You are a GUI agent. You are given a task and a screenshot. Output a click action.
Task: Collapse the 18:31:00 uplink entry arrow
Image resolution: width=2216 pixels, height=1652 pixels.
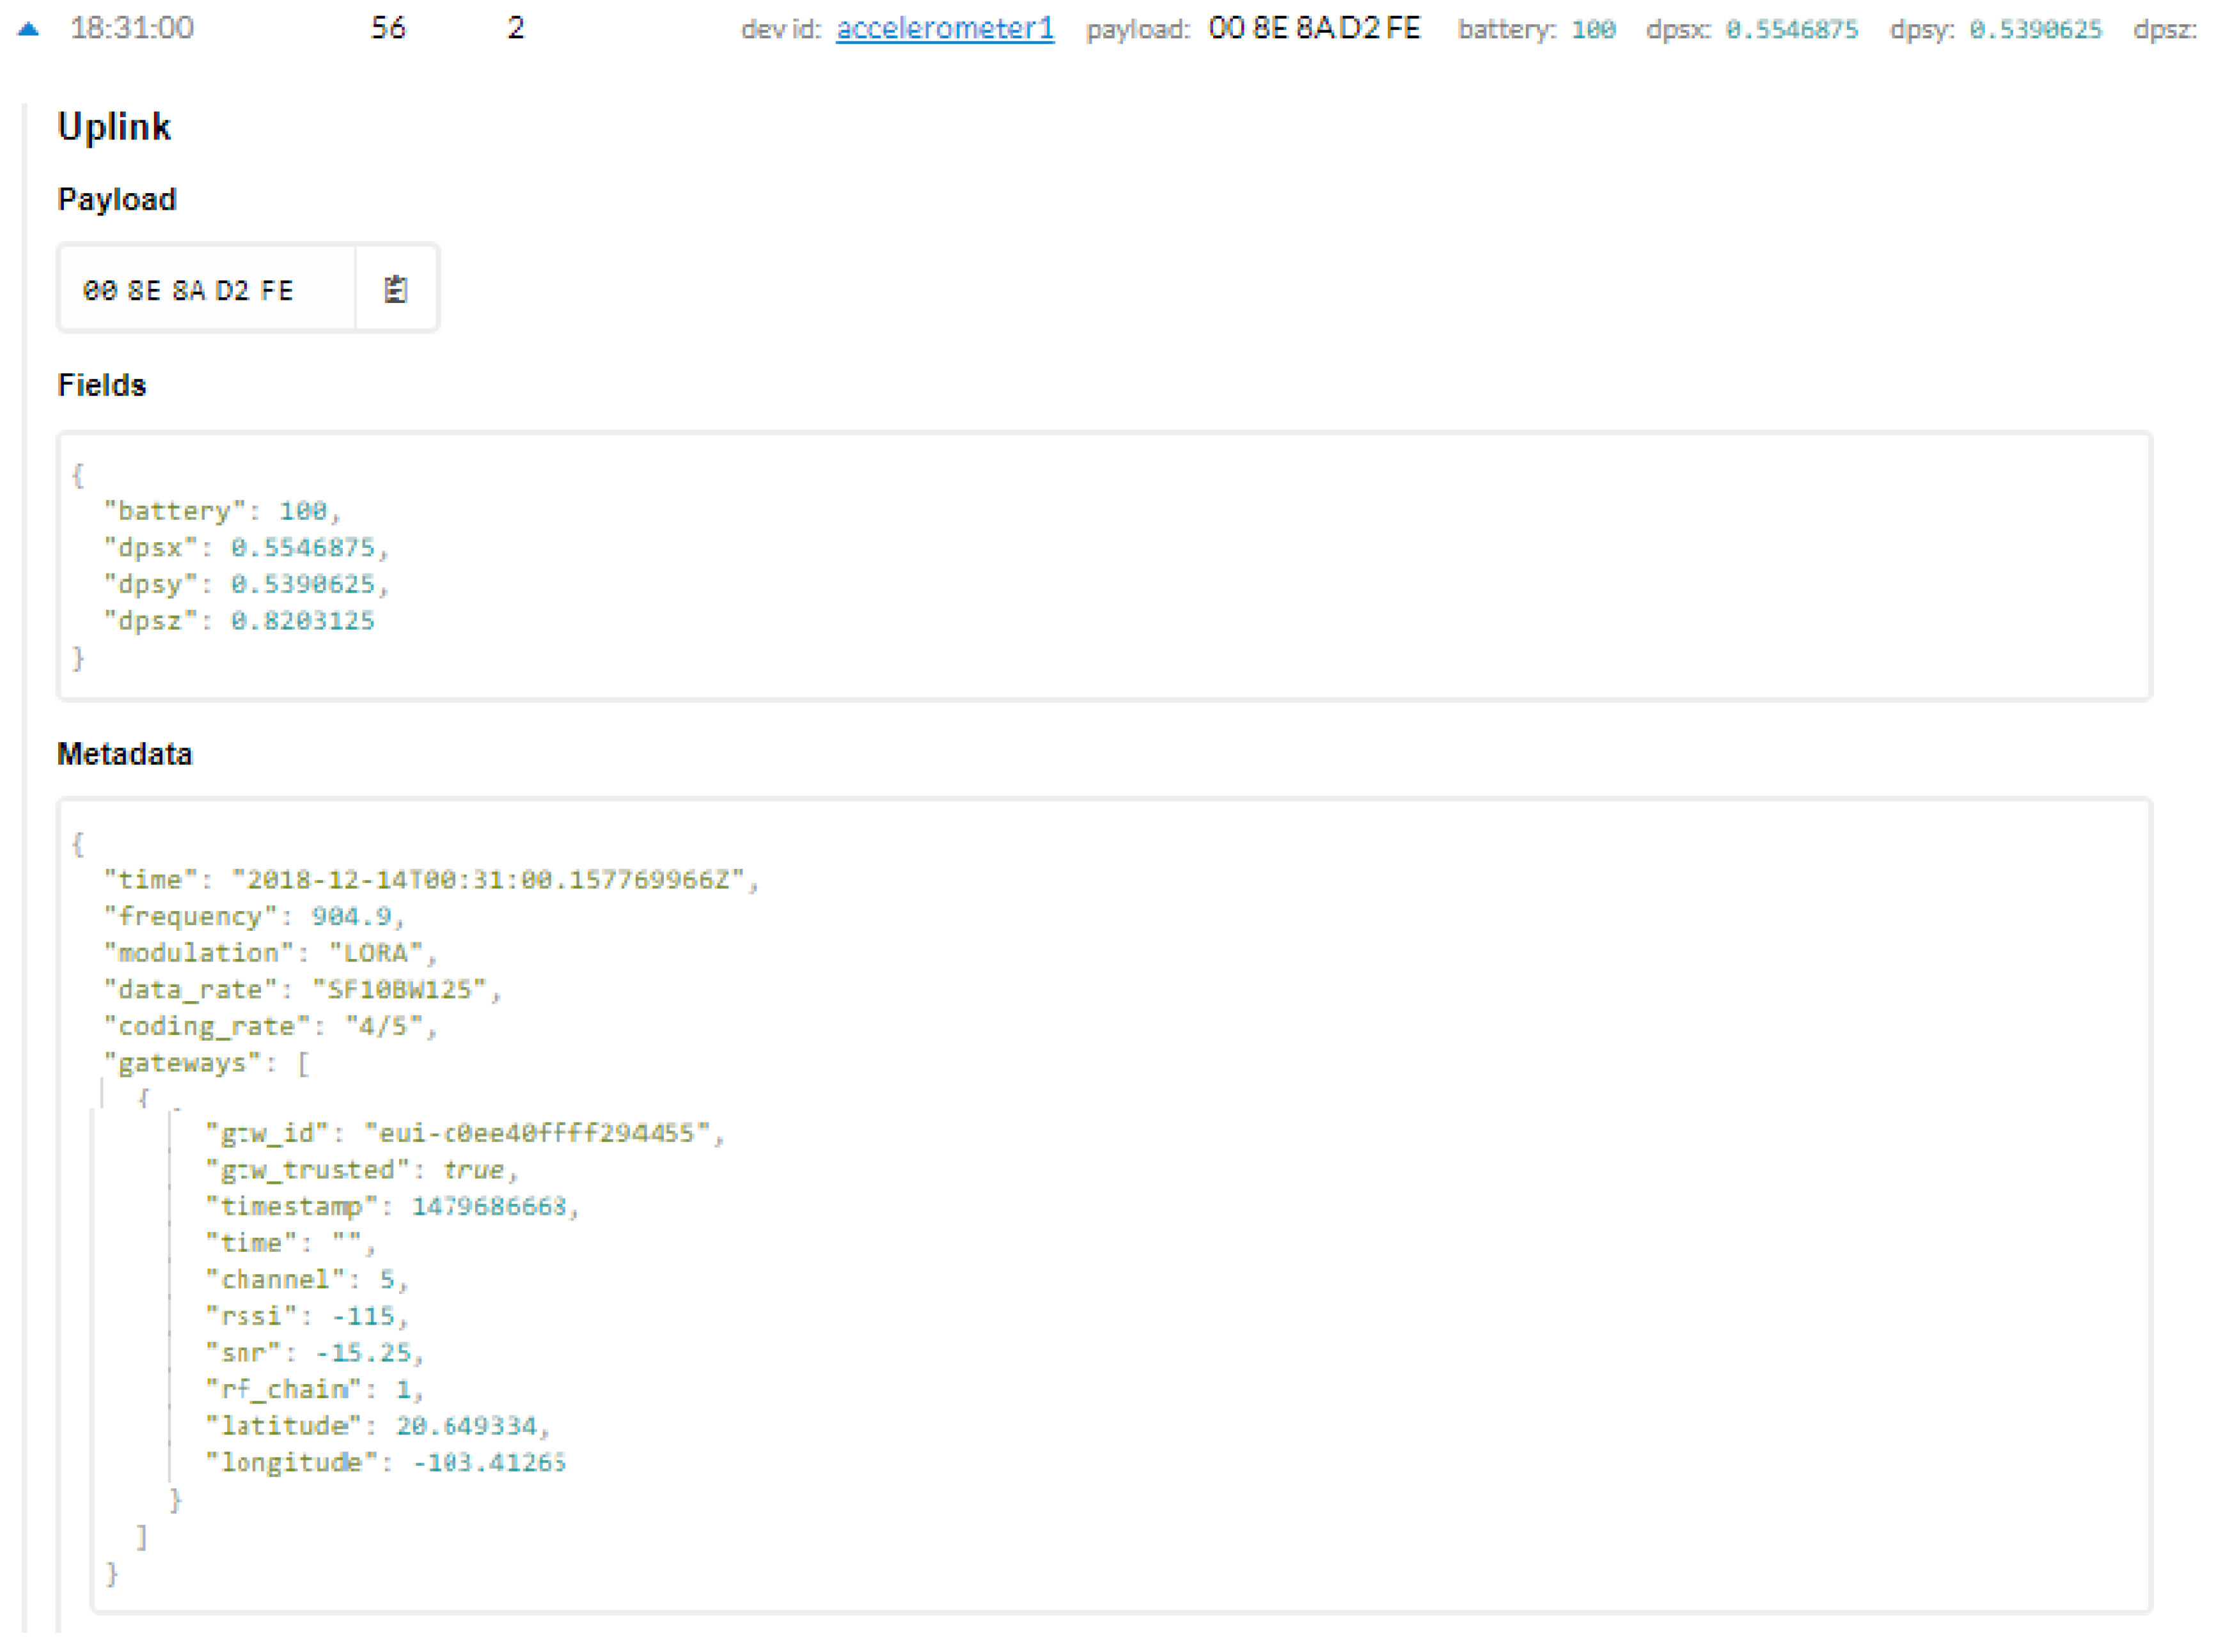coord(28,29)
